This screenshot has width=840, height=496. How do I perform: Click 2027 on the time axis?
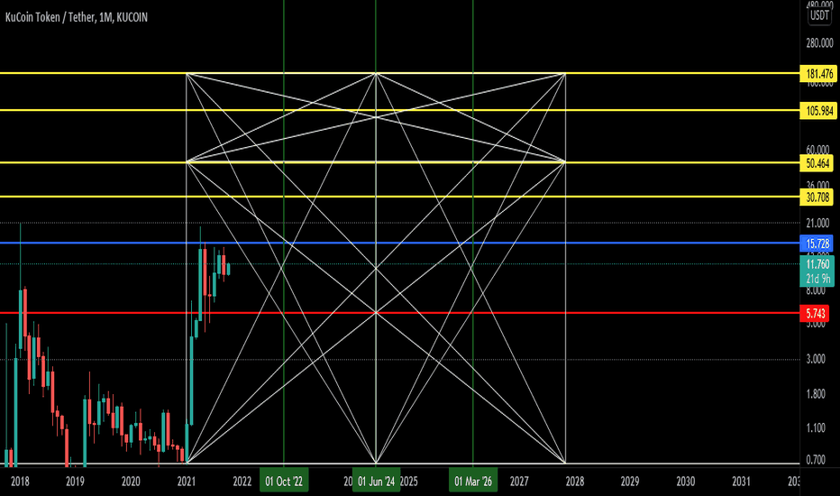[x=519, y=482]
